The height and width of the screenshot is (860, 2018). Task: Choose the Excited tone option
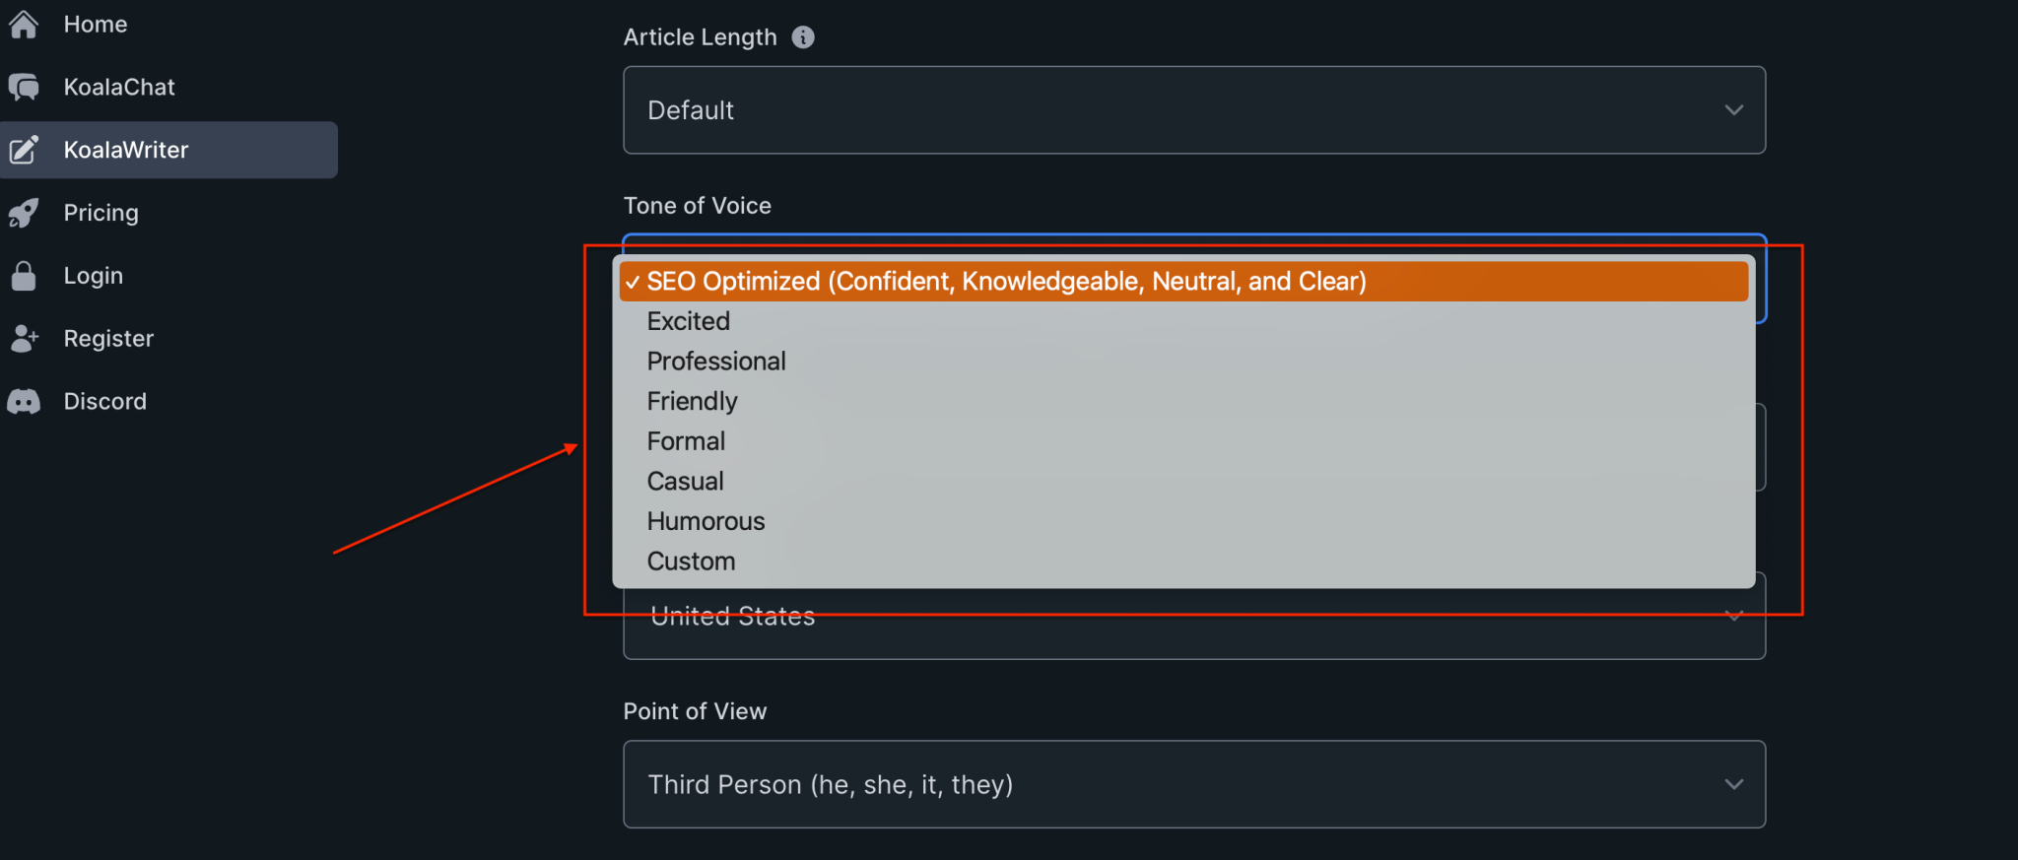coord(1183,321)
